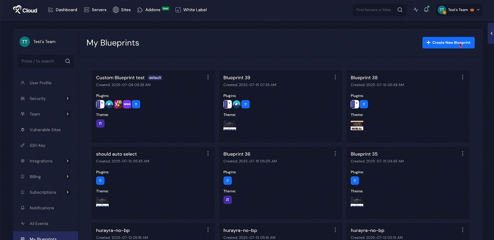Click the Woo plugin icon in Custom Blueprint test
This screenshot has width=494, height=240.
127,104
